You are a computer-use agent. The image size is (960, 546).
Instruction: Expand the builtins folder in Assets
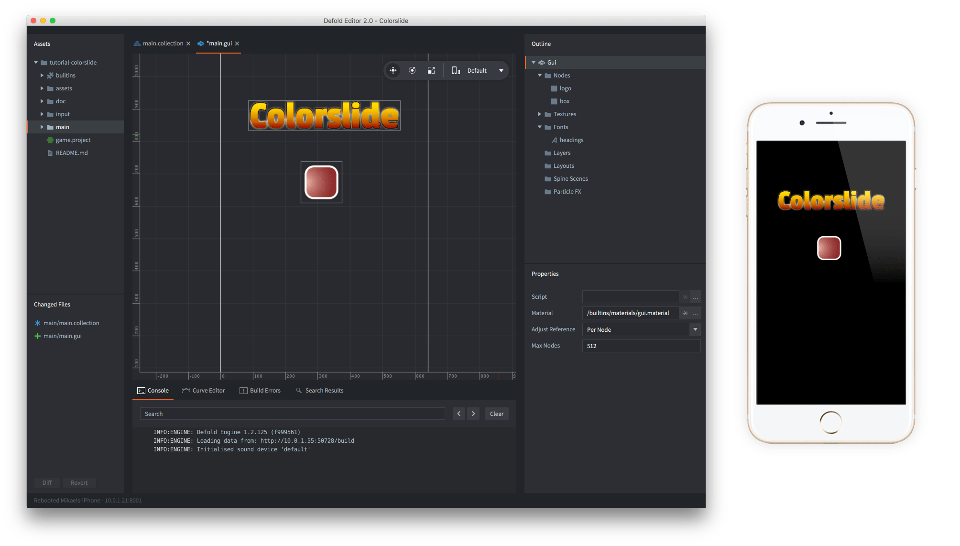tap(42, 75)
